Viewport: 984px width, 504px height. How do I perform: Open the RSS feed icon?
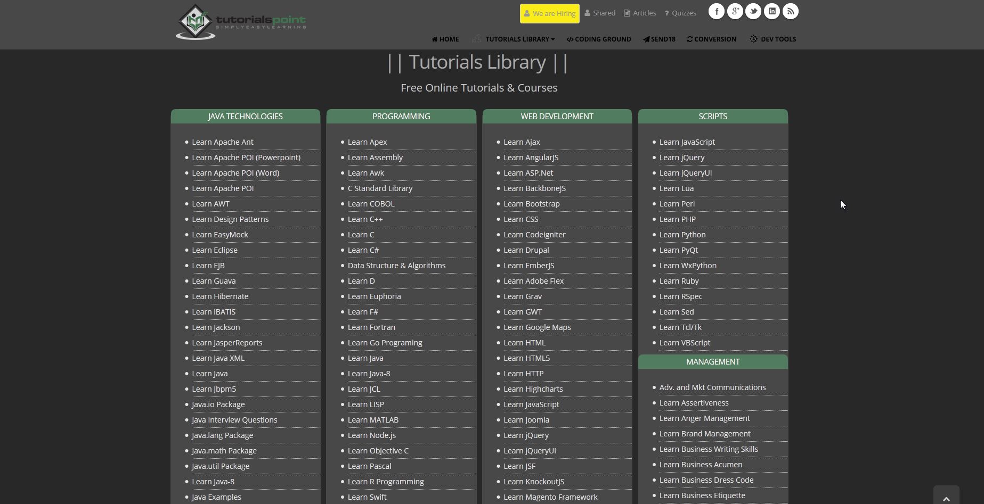pyautogui.click(x=790, y=11)
